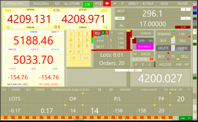
Task: Toggle the RSI indicator button
Action: [x=97, y=33]
